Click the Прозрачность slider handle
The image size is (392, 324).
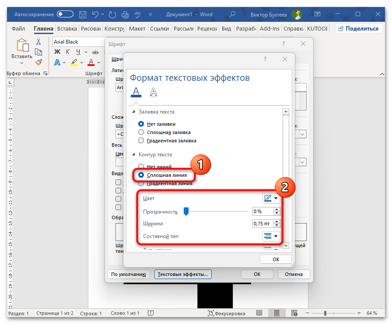click(186, 211)
